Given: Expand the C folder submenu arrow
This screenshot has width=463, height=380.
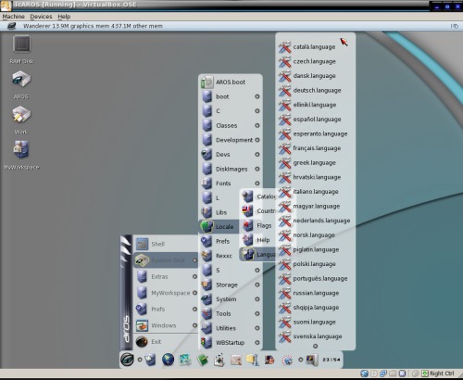Looking at the screenshot, I should click(257, 111).
